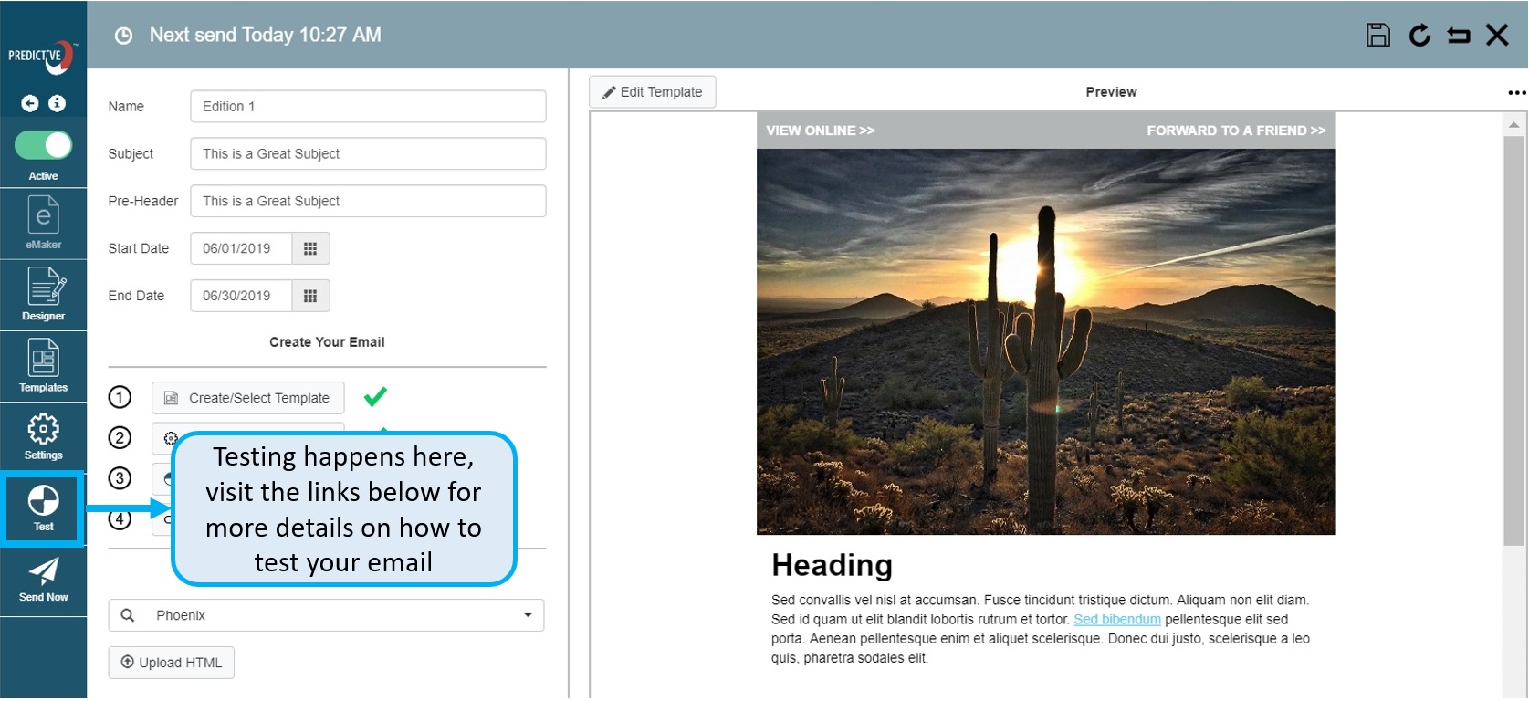The width and height of the screenshot is (1529, 701).
Task: Click into the Subject input field
Action: [368, 153]
